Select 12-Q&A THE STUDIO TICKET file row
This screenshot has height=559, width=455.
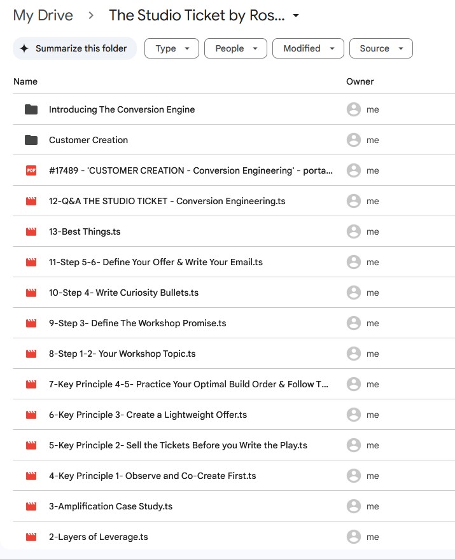tap(234, 201)
